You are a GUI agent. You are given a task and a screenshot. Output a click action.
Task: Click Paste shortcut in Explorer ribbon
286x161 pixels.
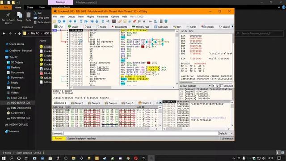[x=42, y=22]
